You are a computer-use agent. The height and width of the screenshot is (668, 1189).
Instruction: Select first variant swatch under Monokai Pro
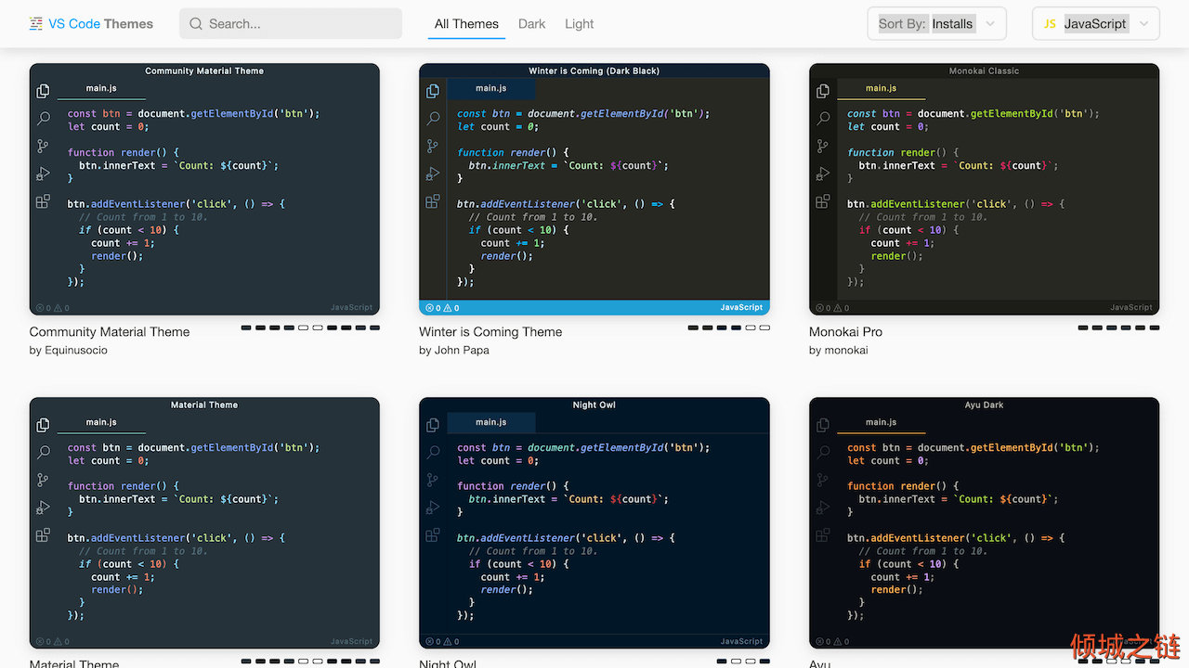point(1083,328)
